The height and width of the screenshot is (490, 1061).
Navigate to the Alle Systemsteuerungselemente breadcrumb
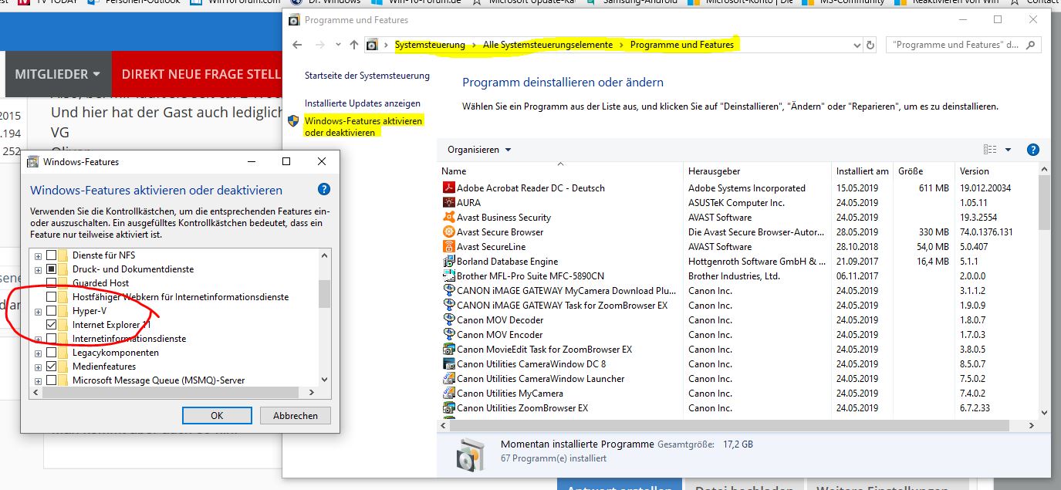coord(548,45)
